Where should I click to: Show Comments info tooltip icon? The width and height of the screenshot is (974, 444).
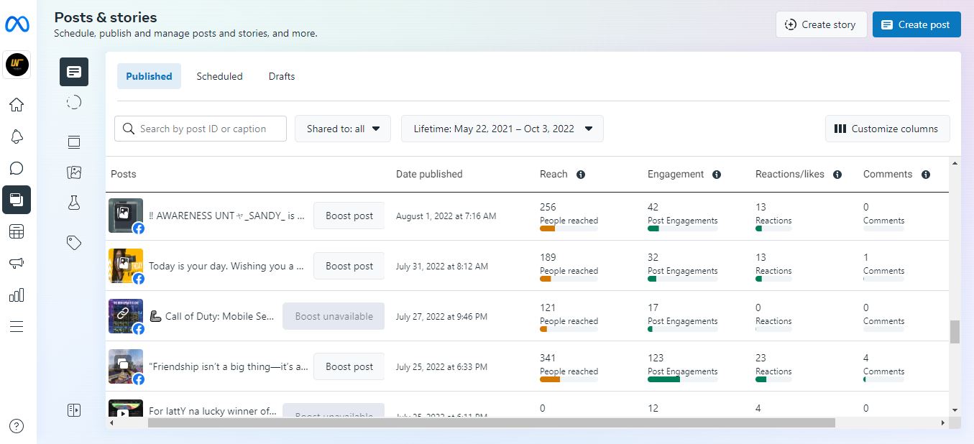(926, 175)
